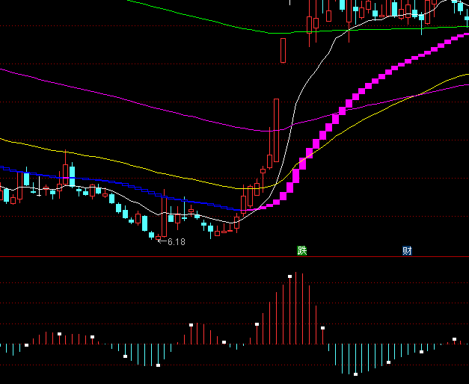The image size is (469, 384).
Task: Click the blue 财 event marker
Action: (x=407, y=251)
